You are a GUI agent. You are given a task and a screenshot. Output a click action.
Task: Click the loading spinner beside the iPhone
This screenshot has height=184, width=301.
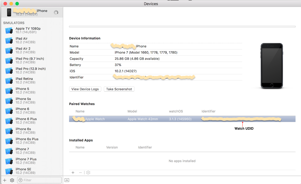(x=56, y=12)
